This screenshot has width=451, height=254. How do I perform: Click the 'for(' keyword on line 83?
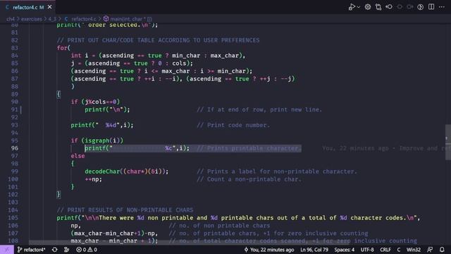pyautogui.click(x=63, y=48)
